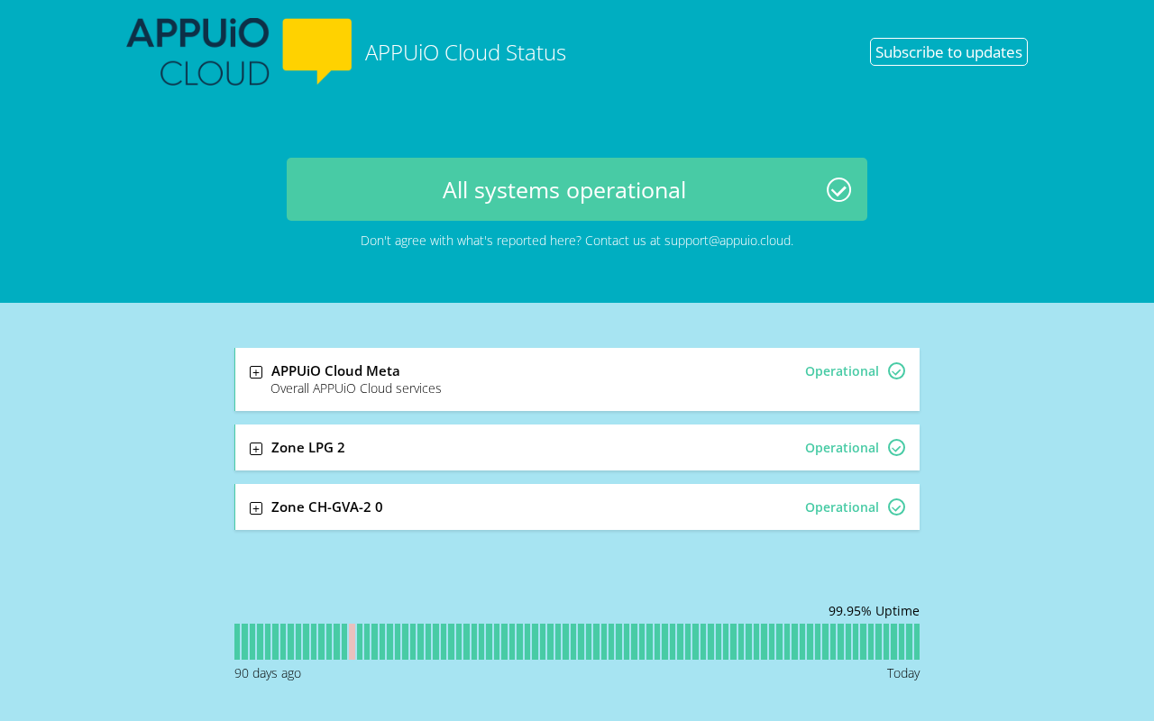The width and height of the screenshot is (1154, 721).
Task: Open the APPUiO Cloud Status title link
Action: (465, 52)
